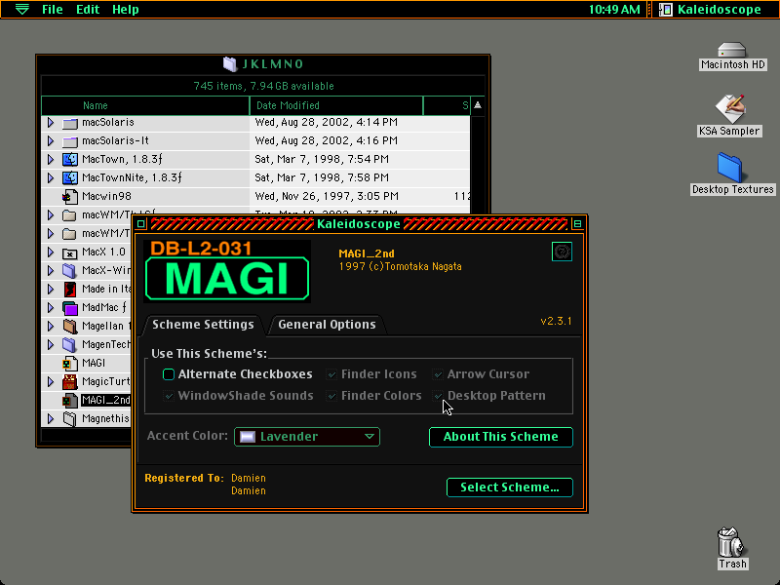Viewport: 780px width, 585px height.
Task: Select the Made in Ita row icon
Action: (x=70, y=290)
